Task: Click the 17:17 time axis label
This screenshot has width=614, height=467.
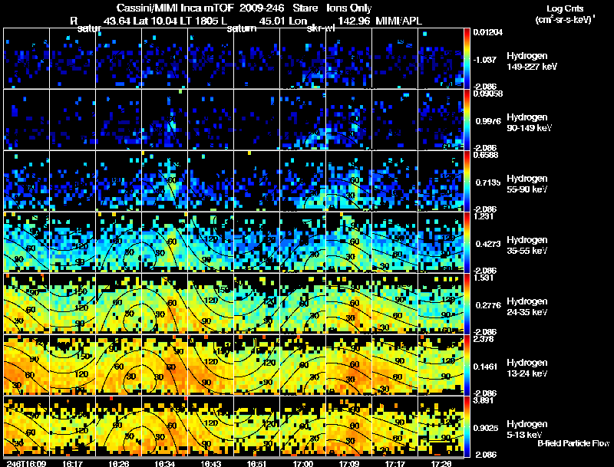Action: pos(394,463)
